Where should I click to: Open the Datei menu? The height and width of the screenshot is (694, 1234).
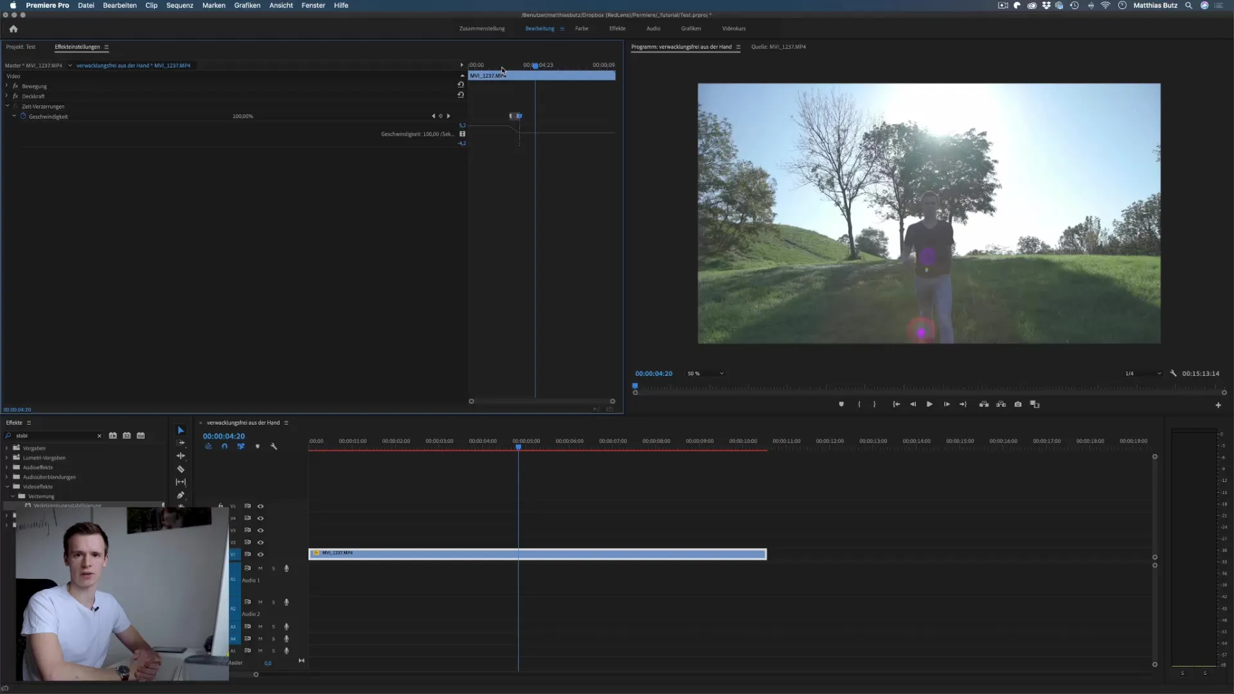coord(86,5)
